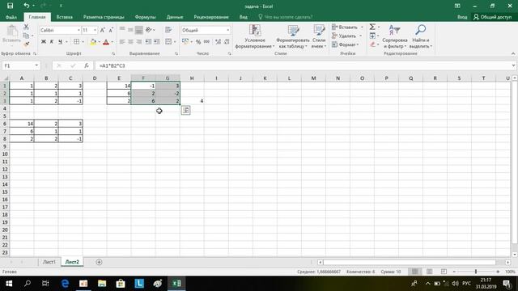This screenshot has height=291, width=518.
Task: Click the zoom slider in status bar
Action: coord(476,272)
